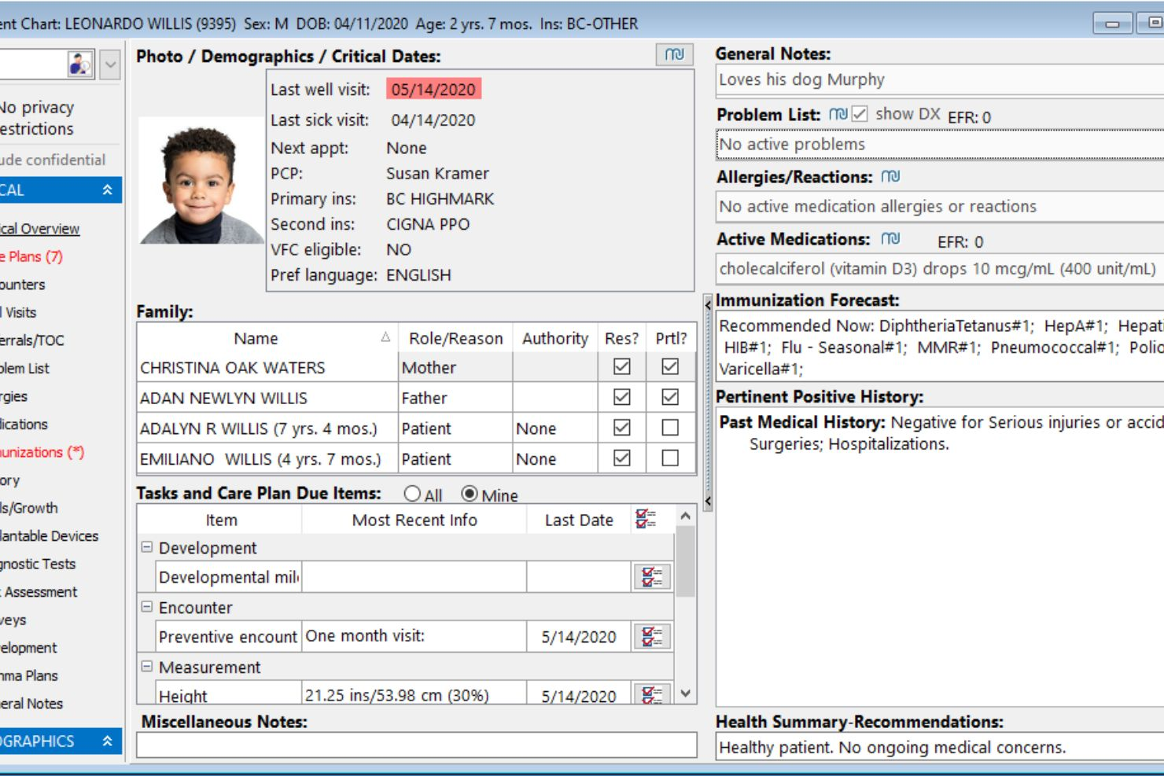The width and height of the screenshot is (1164, 776).
Task: Sort family table by Name column
Action: pyautogui.click(x=256, y=338)
